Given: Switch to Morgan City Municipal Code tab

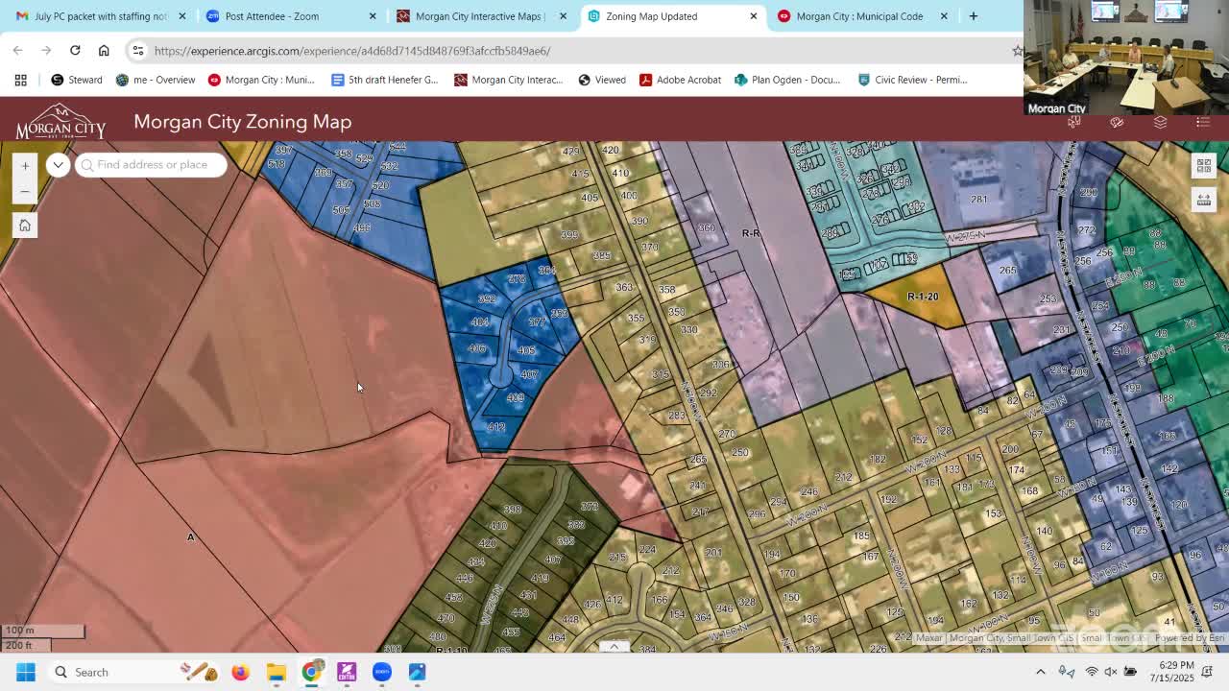Looking at the screenshot, I should click(858, 16).
